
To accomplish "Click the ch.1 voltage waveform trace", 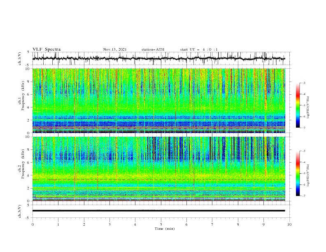I will 158,58.
